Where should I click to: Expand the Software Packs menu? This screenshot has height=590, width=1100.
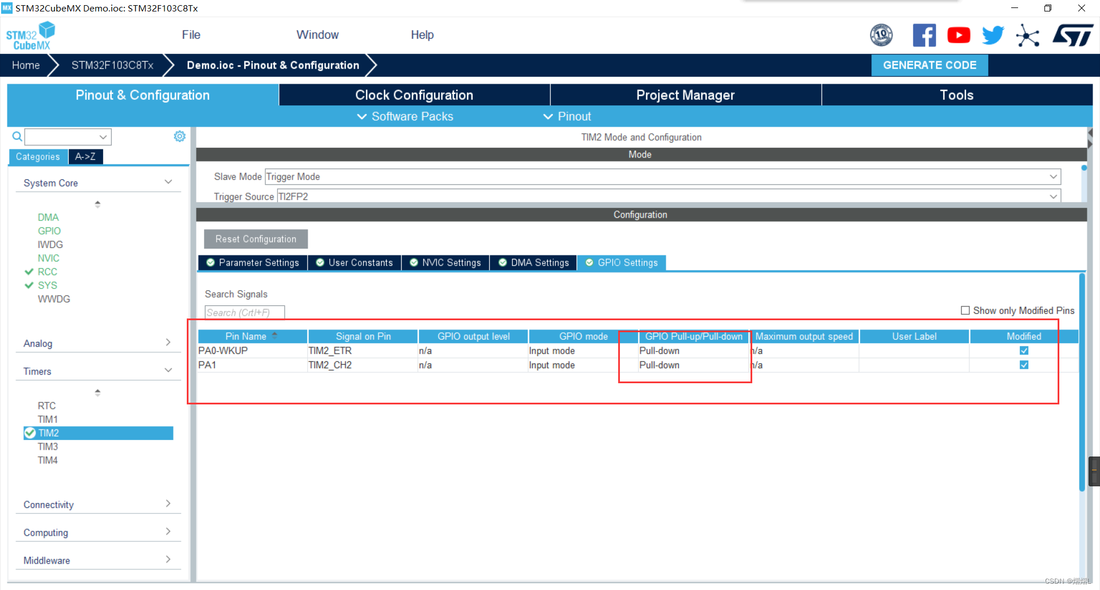[x=405, y=116]
